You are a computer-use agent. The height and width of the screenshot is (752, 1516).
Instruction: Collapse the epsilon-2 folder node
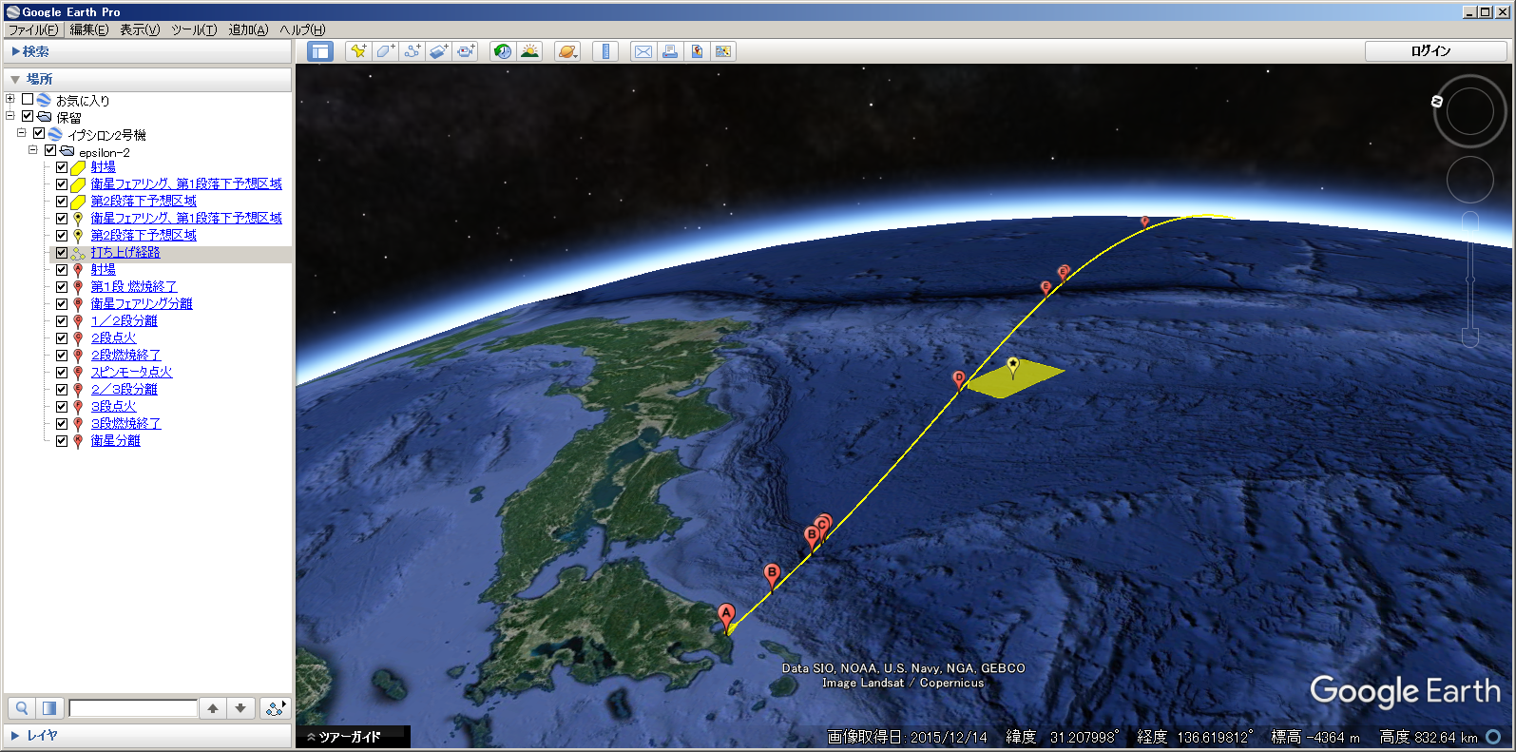(32, 150)
